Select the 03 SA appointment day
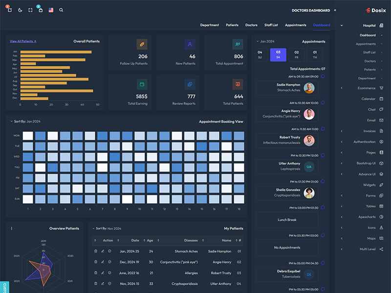 point(278,55)
